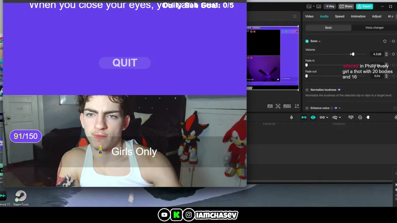This screenshot has height=223, width=397.
Task: Zoom out the timeline
Action: [360, 117]
